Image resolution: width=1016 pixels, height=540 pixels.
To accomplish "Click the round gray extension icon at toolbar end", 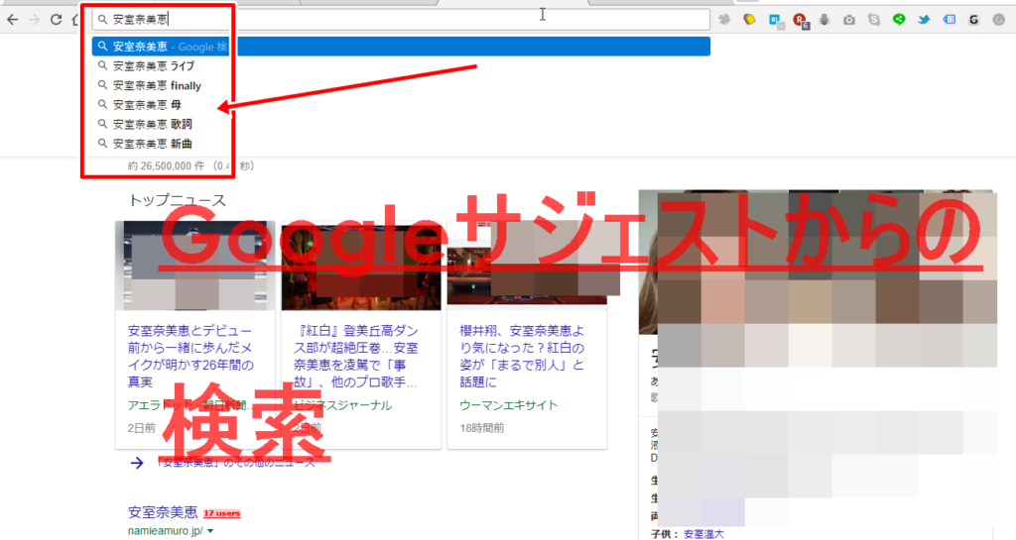I will (x=998, y=20).
